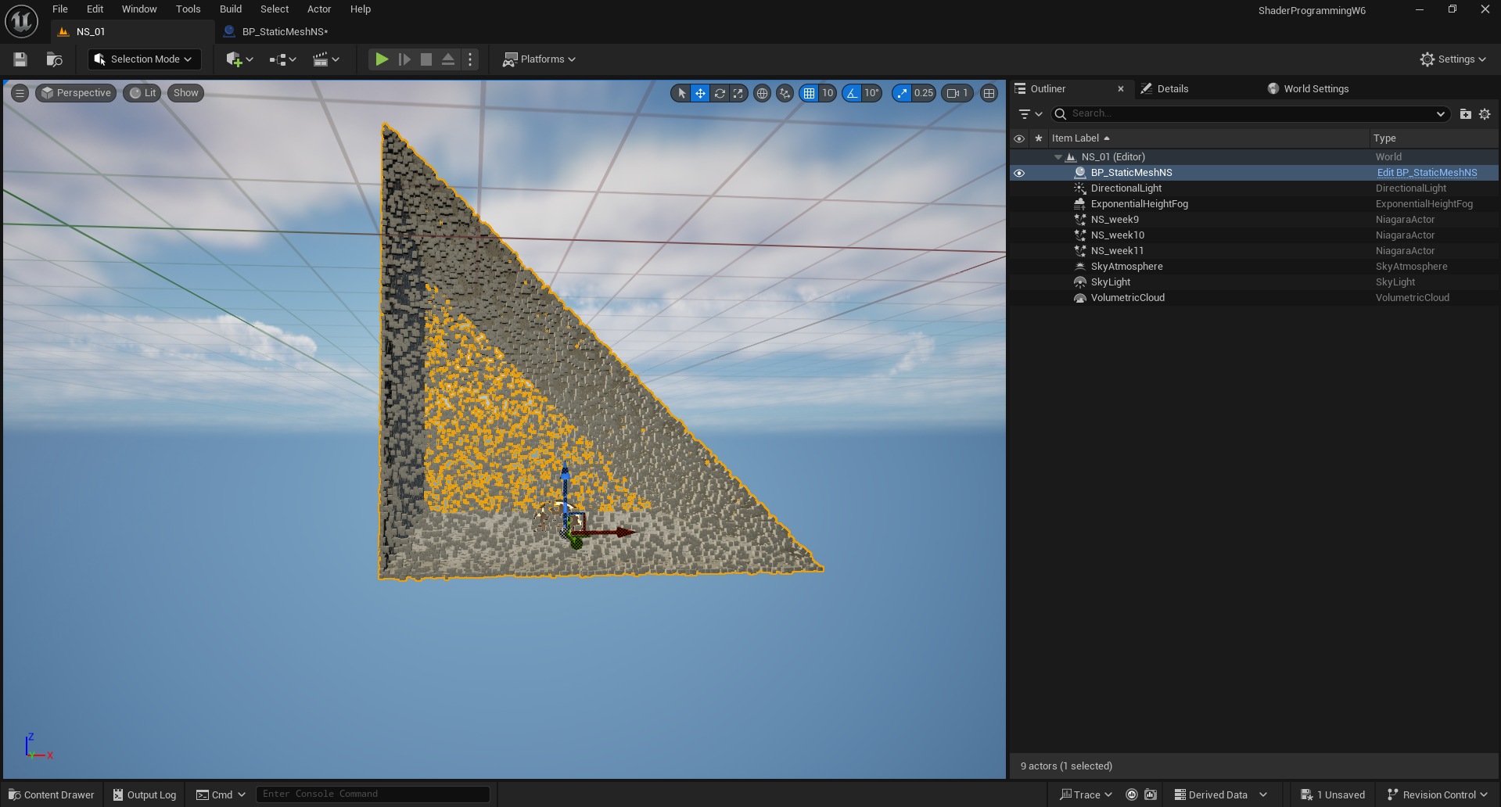The image size is (1501, 807).
Task: Open the Content Drawer
Action: 52,794
